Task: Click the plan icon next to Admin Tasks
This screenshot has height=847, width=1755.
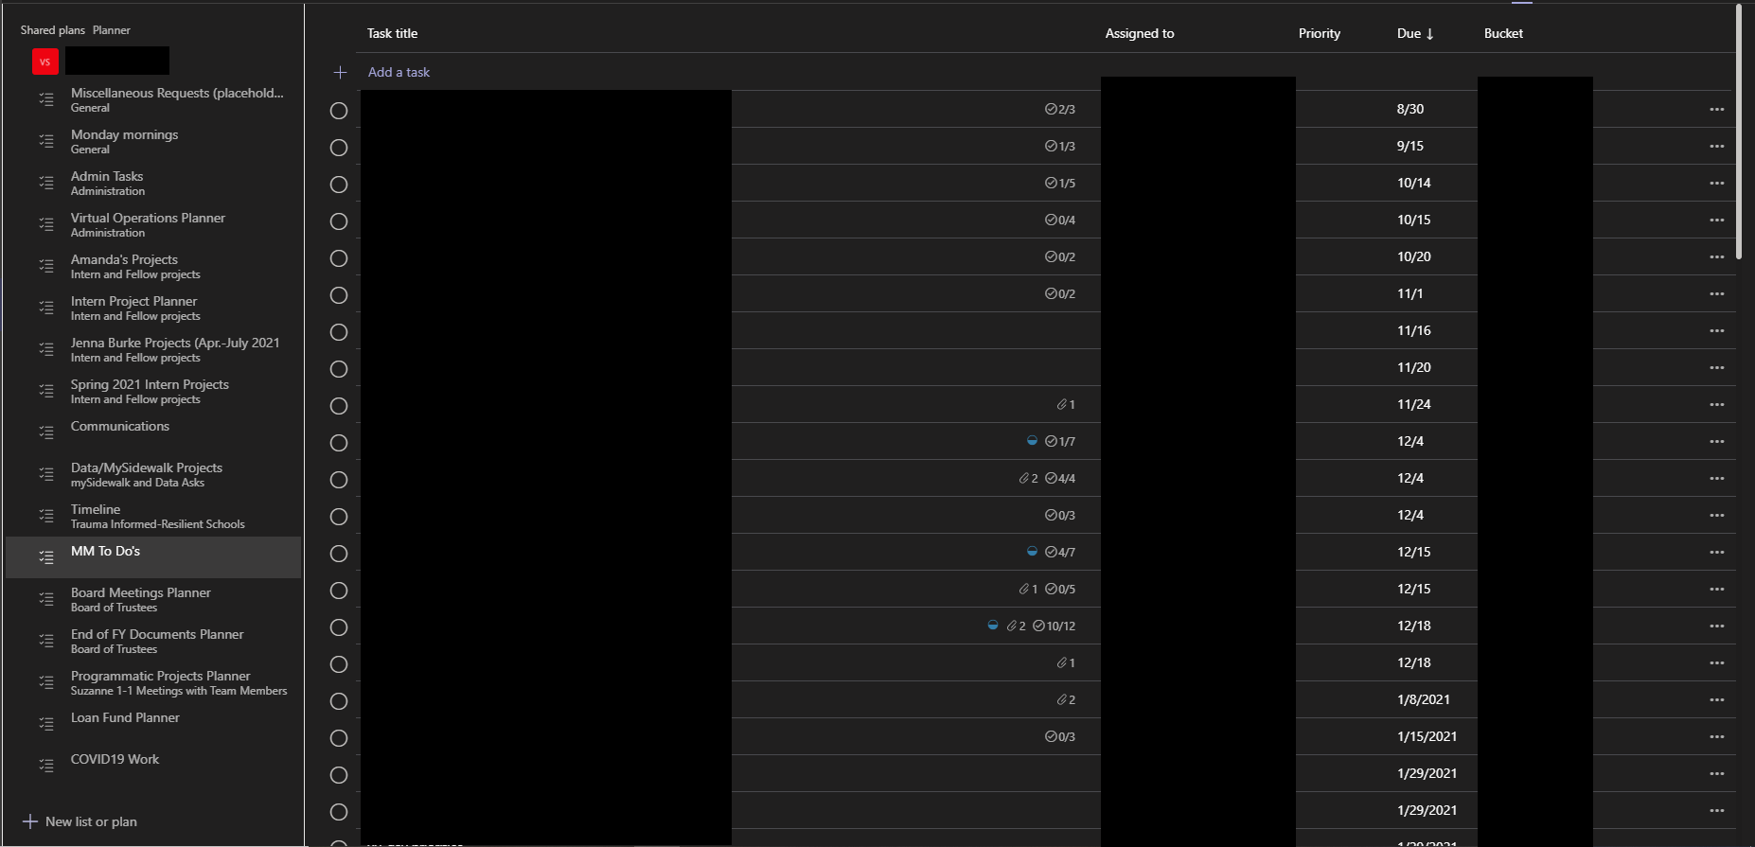Action: [45, 183]
